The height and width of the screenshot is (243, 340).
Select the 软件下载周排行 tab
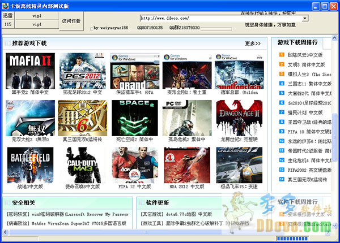(x=297, y=202)
